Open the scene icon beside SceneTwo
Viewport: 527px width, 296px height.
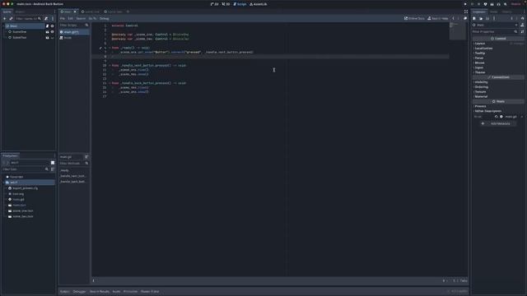point(48,38)
